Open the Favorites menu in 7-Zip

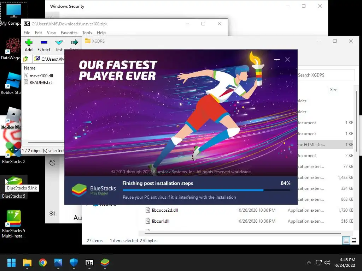click(69, 33)
